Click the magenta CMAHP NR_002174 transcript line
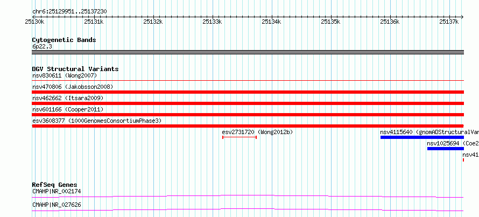 pos(248,196)
